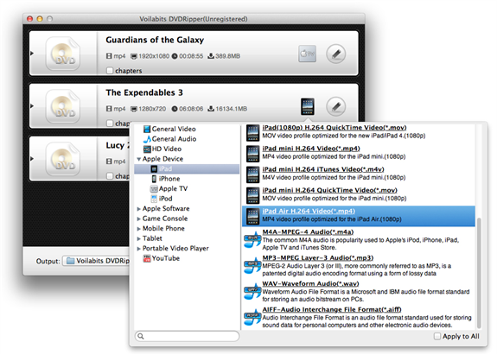Viewport: 497px width, 355px height.
Task: Choose MP3-MPEG Layer-3 Audio(*.mp3)
Action: click(317, 257)
